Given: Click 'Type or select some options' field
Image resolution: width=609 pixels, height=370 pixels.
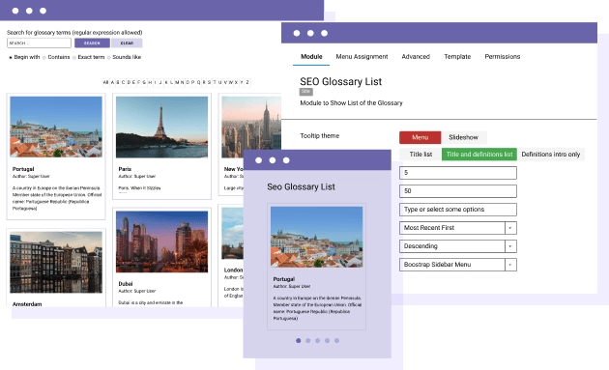Looking at the screenshot, I should [458, 210].
